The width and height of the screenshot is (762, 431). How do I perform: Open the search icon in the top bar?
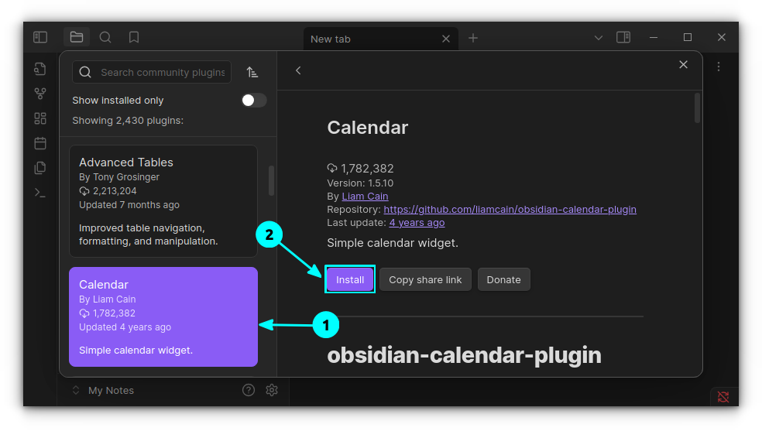coord(105,37)
